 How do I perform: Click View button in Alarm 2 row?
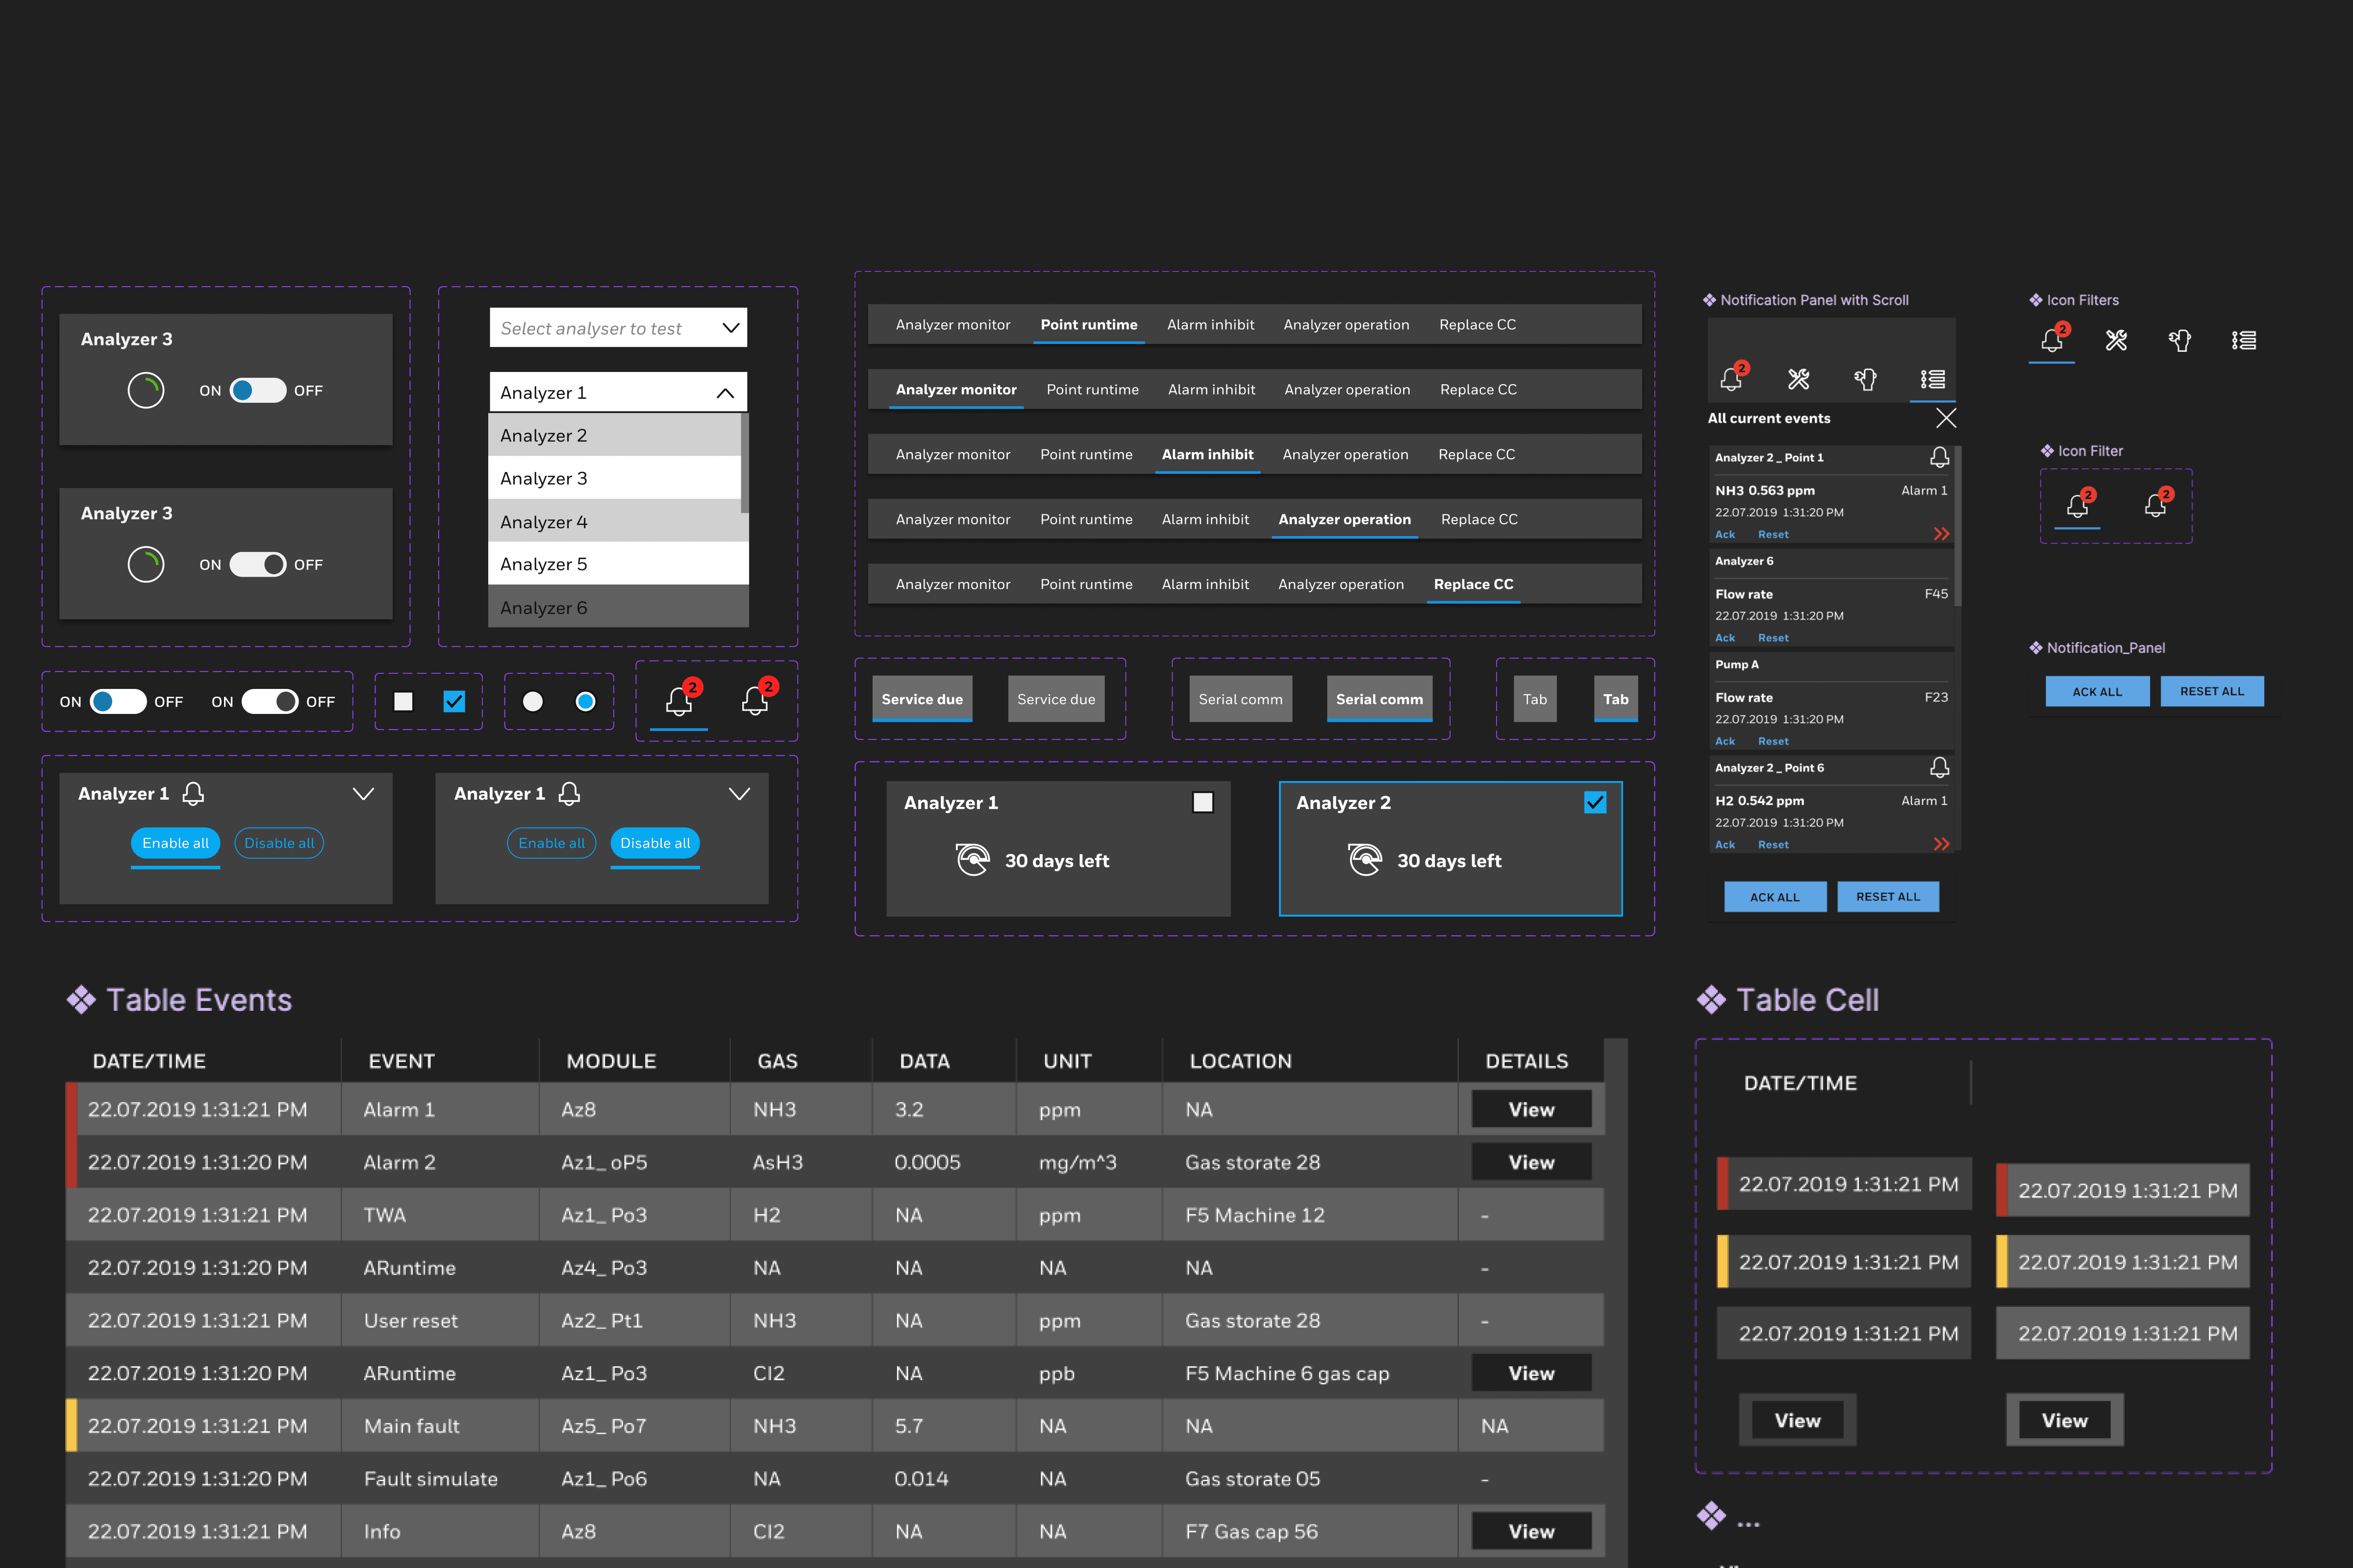(1530, 1162)
